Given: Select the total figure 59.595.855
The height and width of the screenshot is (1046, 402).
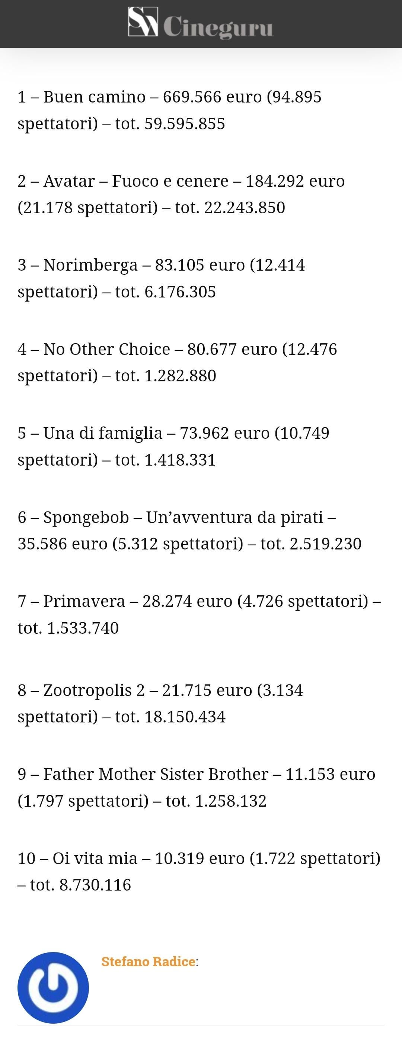Looking at the screenshot, I should point(185,123).
